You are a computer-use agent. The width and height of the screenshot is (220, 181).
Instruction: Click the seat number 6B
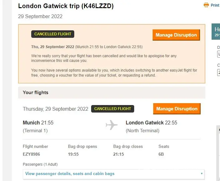[x=161, y=154]
